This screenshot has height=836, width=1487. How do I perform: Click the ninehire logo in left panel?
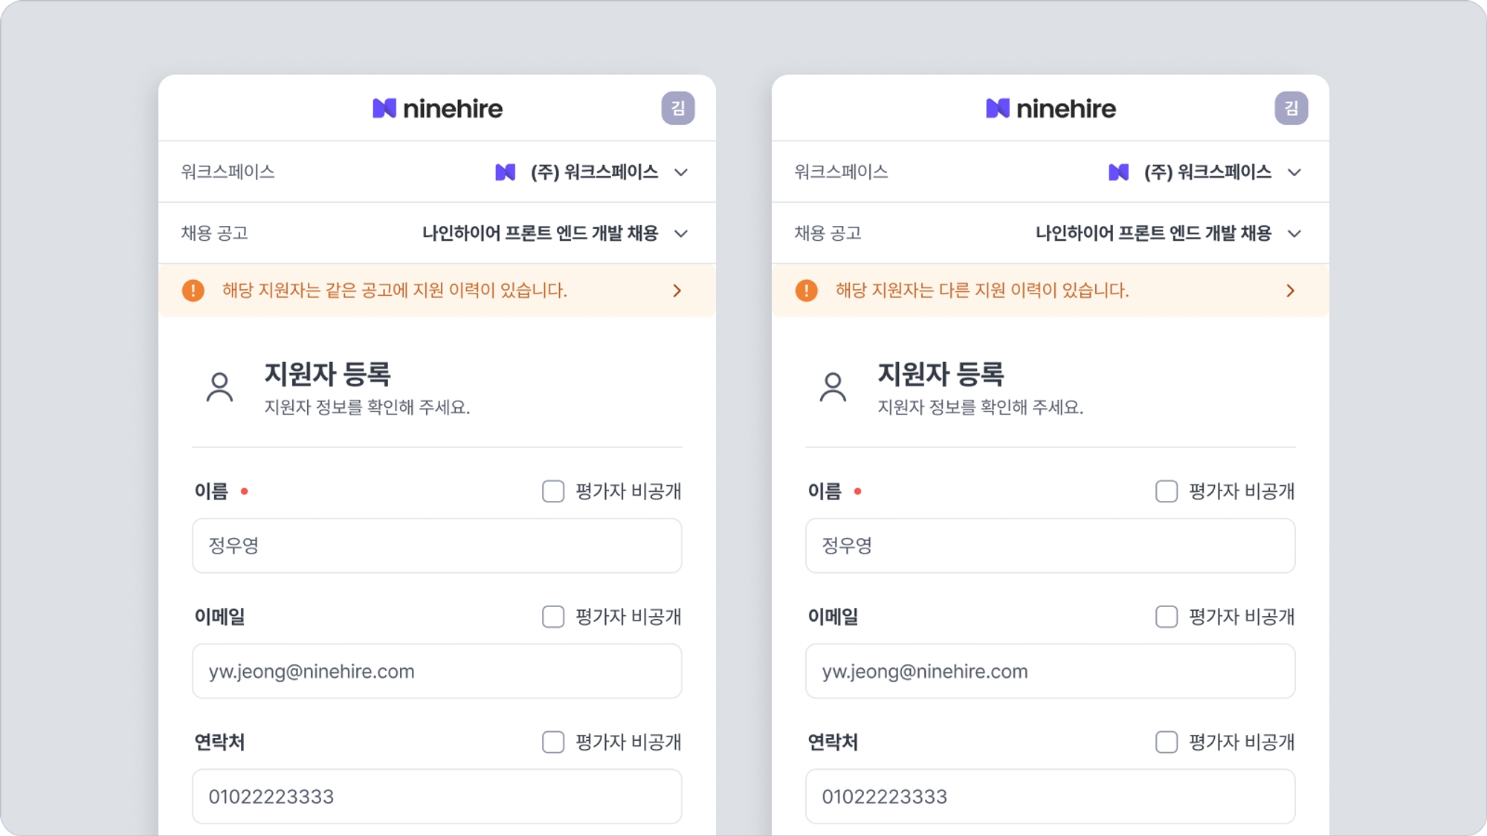pos(437,108)
